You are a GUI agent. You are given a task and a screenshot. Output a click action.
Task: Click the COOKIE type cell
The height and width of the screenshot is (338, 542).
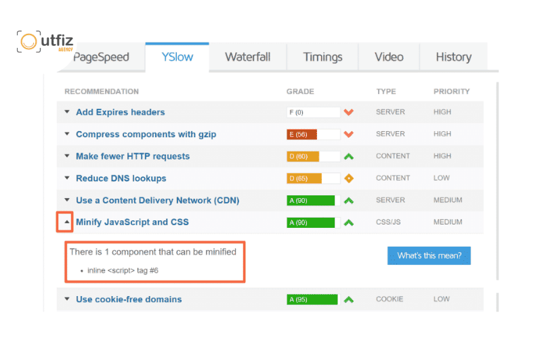(390, 299)
